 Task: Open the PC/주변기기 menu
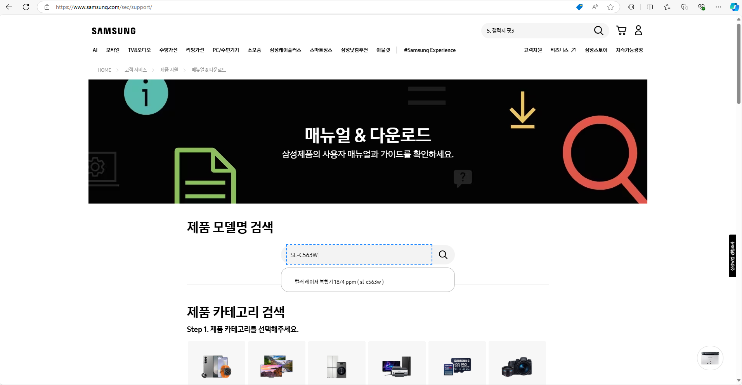(226, 50)
